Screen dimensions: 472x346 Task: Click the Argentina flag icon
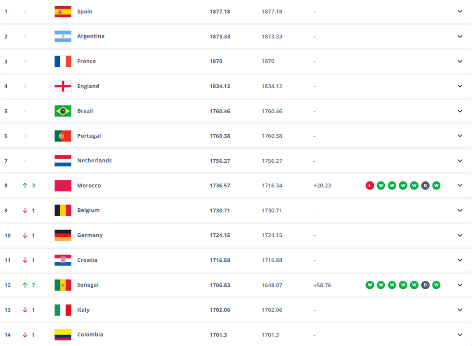pos(63,37)
